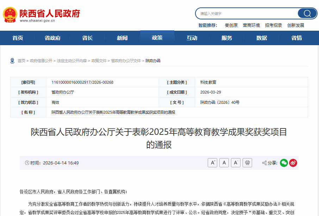Print the article using printer icon
Image resolution: width=319 pixels, height=216 pixels.
[x=248, y=163]
